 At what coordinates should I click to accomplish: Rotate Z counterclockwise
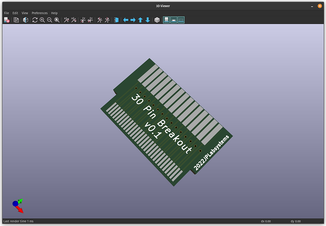point(107,20)
